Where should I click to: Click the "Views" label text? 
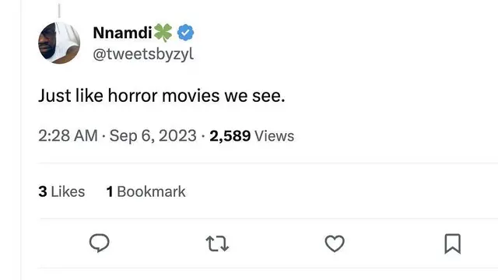click(275, 136)
